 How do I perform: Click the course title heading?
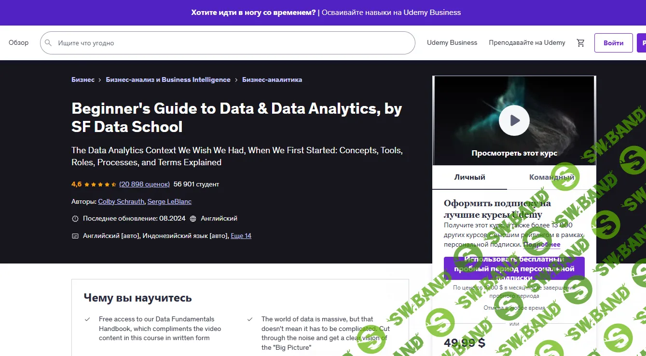(237, 118)
